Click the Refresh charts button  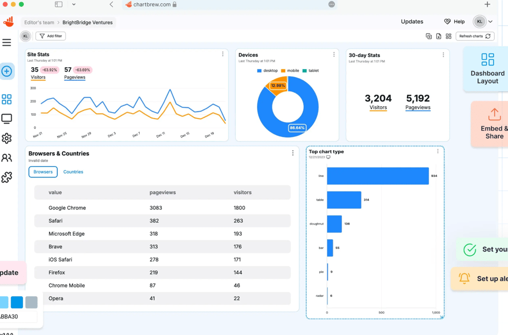(x=475, y=36)
